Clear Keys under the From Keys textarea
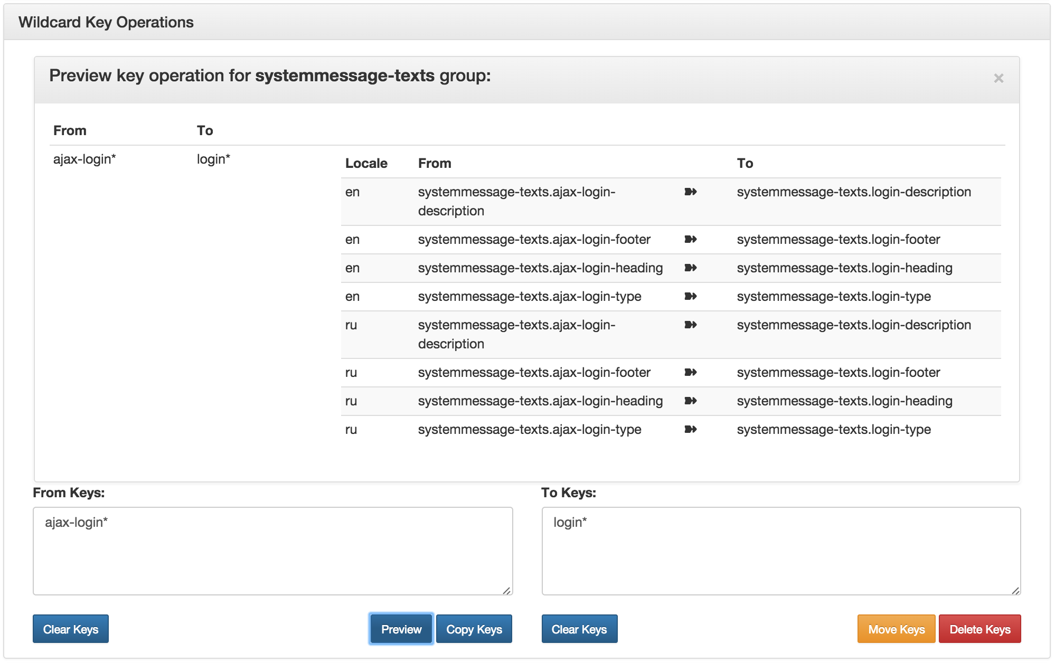This screenshot has width=1055, height=663. click(x=71, y=629)
